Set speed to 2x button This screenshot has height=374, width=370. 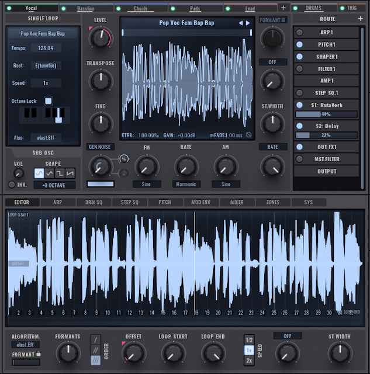click(x=250, y=359)
